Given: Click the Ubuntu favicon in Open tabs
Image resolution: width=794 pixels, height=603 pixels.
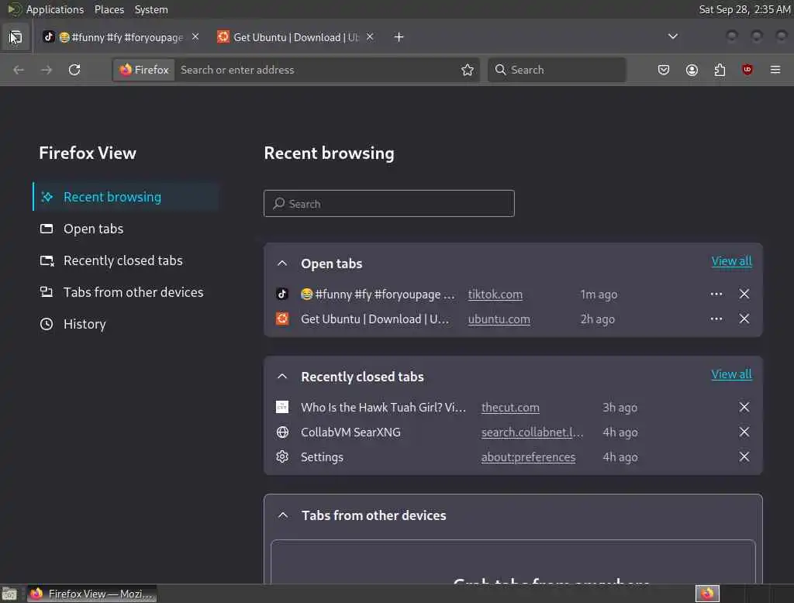Looking at the screenshot, I should tap(282, 319).
